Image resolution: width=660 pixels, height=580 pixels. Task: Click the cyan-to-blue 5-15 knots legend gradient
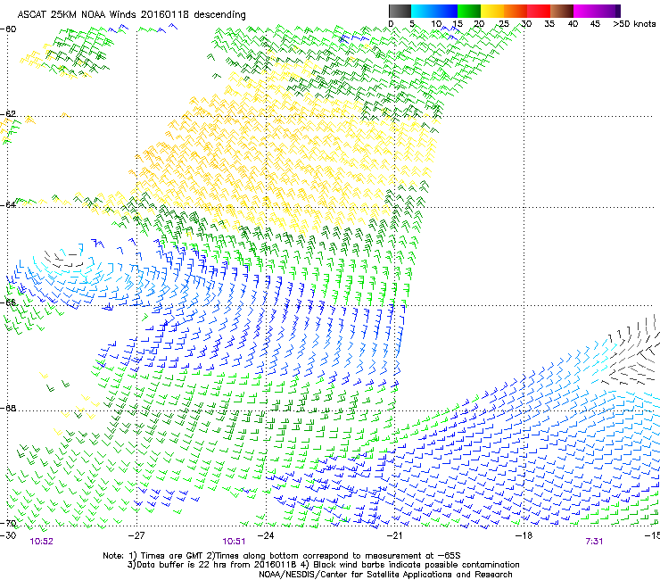click(x=434, y=11)
